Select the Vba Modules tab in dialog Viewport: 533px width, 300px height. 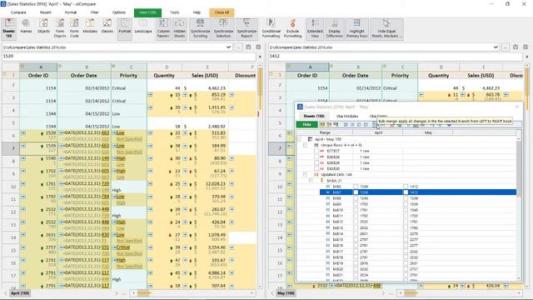pyautogui.click(x=347, y=116)
